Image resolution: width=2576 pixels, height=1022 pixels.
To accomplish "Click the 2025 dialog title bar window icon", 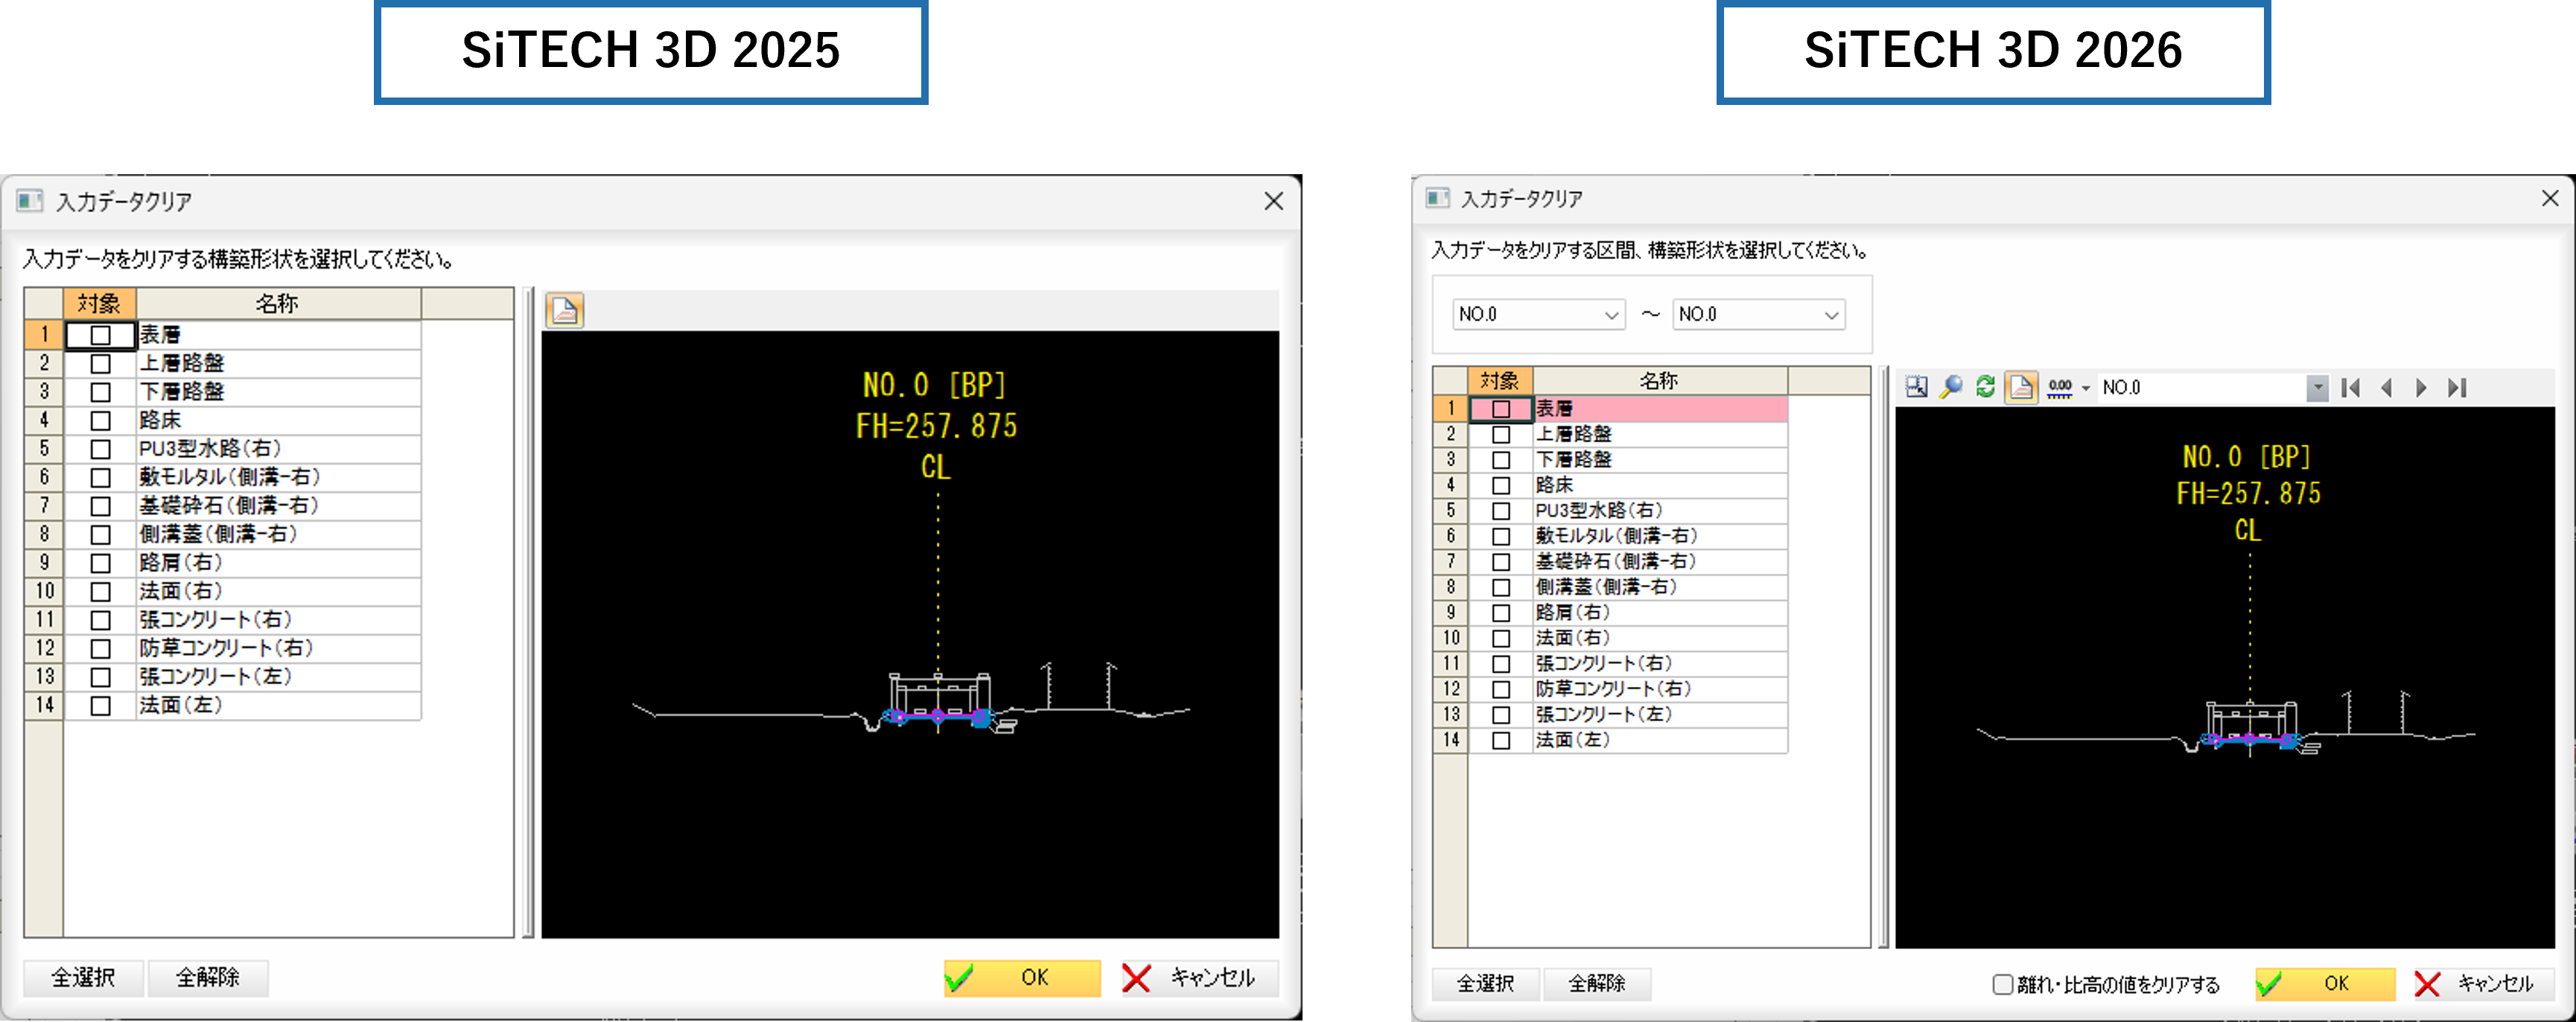I will pyautogui.click(x=30, y=201).
